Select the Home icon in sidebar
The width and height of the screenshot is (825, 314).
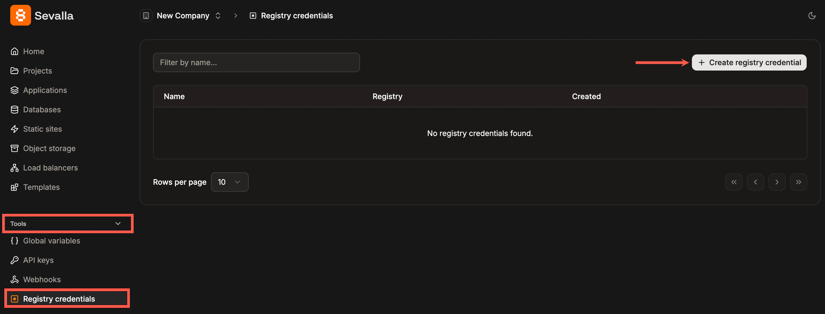click(x=14, y=51)
